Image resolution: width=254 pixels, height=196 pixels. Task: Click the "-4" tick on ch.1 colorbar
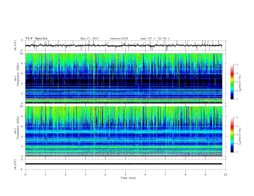237,73
